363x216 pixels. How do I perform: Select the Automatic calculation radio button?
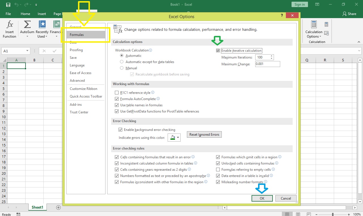(x=122, y=56)
